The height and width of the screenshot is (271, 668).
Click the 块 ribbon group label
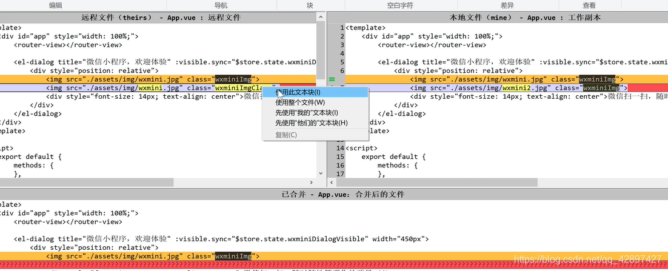[310, 5]
